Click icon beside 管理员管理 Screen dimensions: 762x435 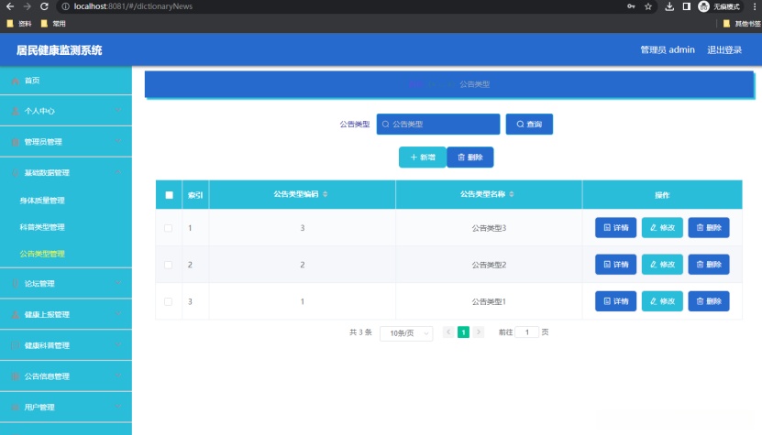[x=16, y=142]
